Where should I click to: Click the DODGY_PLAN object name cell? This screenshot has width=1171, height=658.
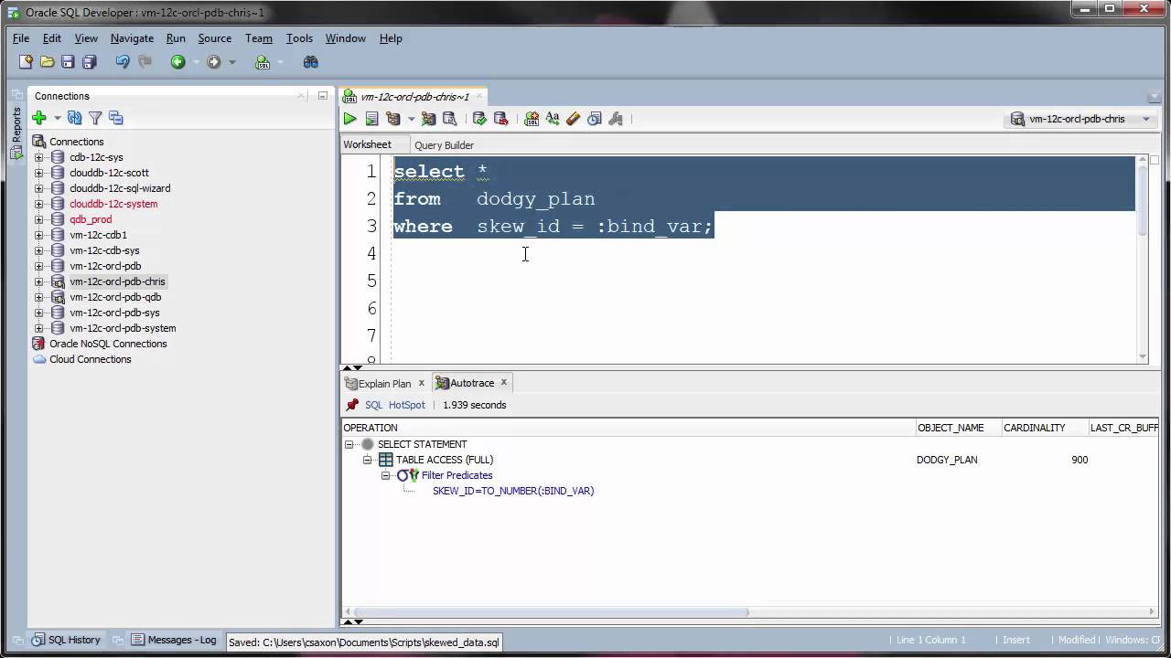947,460
